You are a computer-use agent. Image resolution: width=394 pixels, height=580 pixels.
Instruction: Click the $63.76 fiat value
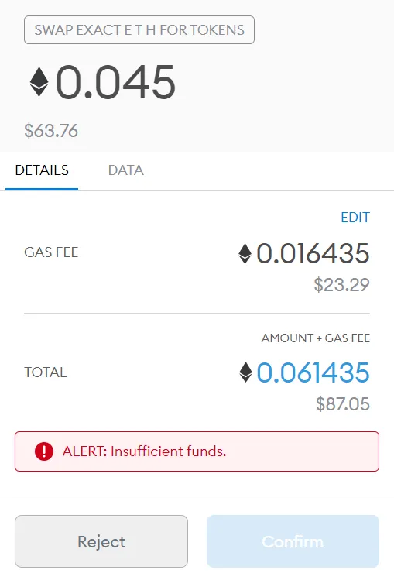click(51, 131)
